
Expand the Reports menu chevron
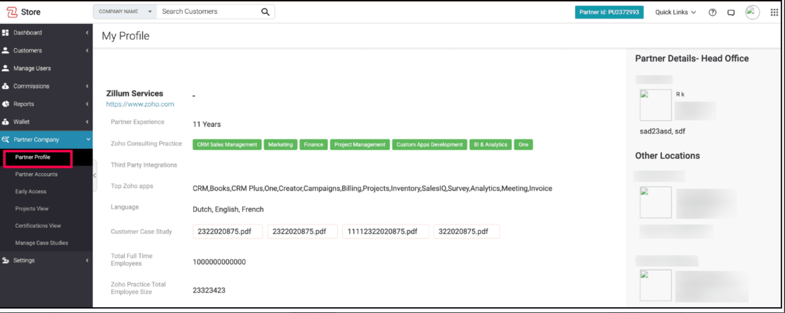tap(87, 104)
